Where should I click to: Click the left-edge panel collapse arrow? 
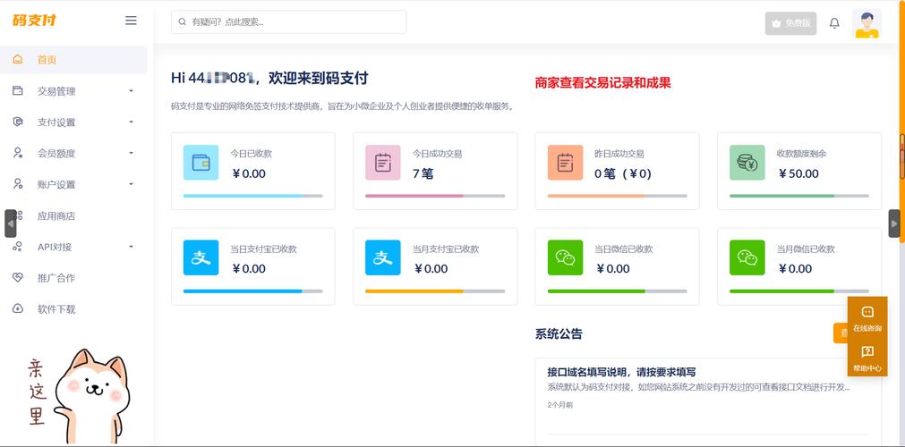[x=11, y=223]
